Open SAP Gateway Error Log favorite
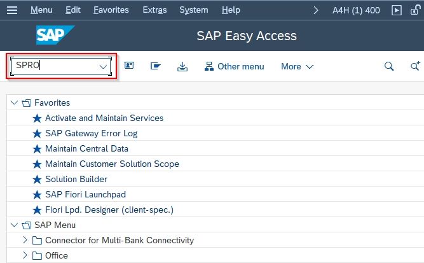 91,134
